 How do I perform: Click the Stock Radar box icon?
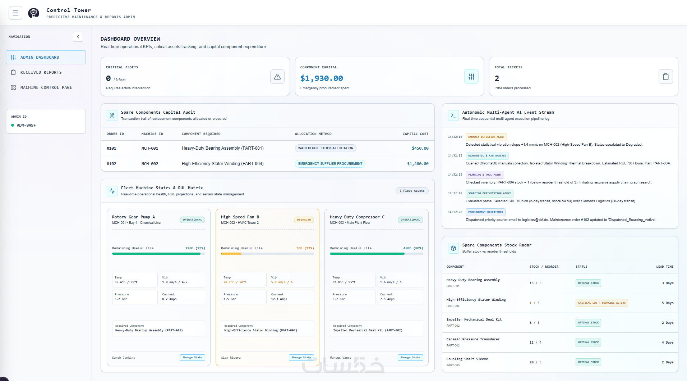tap(453, 248)
